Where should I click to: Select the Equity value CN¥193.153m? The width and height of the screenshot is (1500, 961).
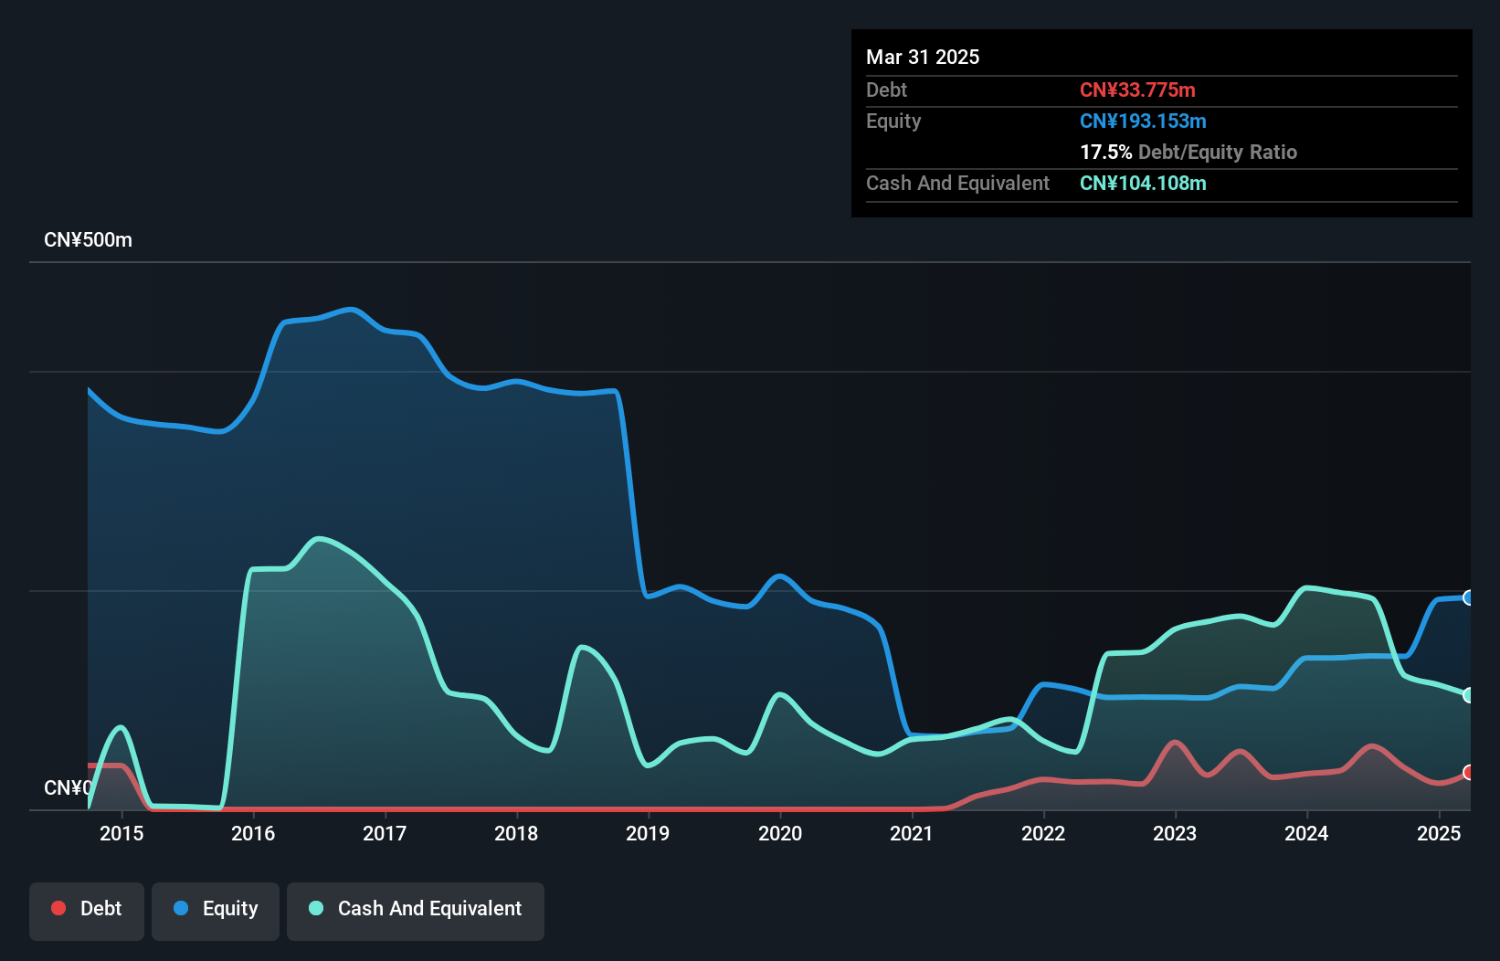1143,121
